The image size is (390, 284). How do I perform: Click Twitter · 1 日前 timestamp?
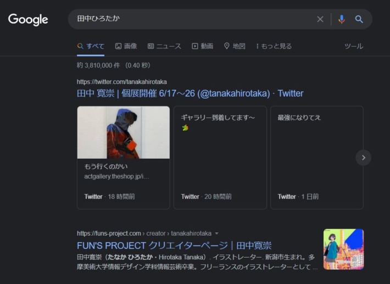pyautogui.click(x=298, y=197)
